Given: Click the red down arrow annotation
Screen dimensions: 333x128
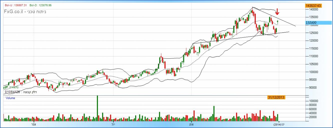Looking at the screenshot, I should pyautogui.click(x=277, y=11).
